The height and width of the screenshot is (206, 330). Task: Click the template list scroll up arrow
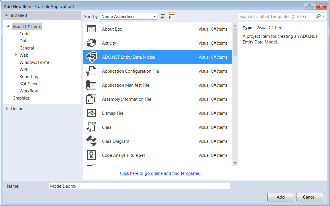235,25
